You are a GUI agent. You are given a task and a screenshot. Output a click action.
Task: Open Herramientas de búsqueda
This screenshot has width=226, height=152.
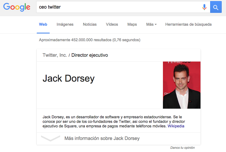[188, 24]
